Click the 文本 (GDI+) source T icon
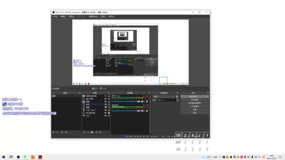285x160 pixels. (84, 110)
